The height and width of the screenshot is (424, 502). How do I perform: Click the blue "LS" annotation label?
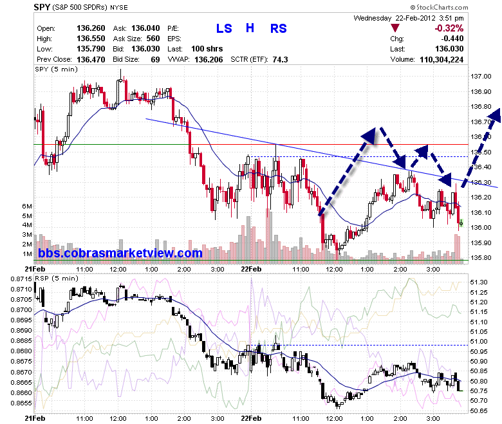click(x=224, y=28)
